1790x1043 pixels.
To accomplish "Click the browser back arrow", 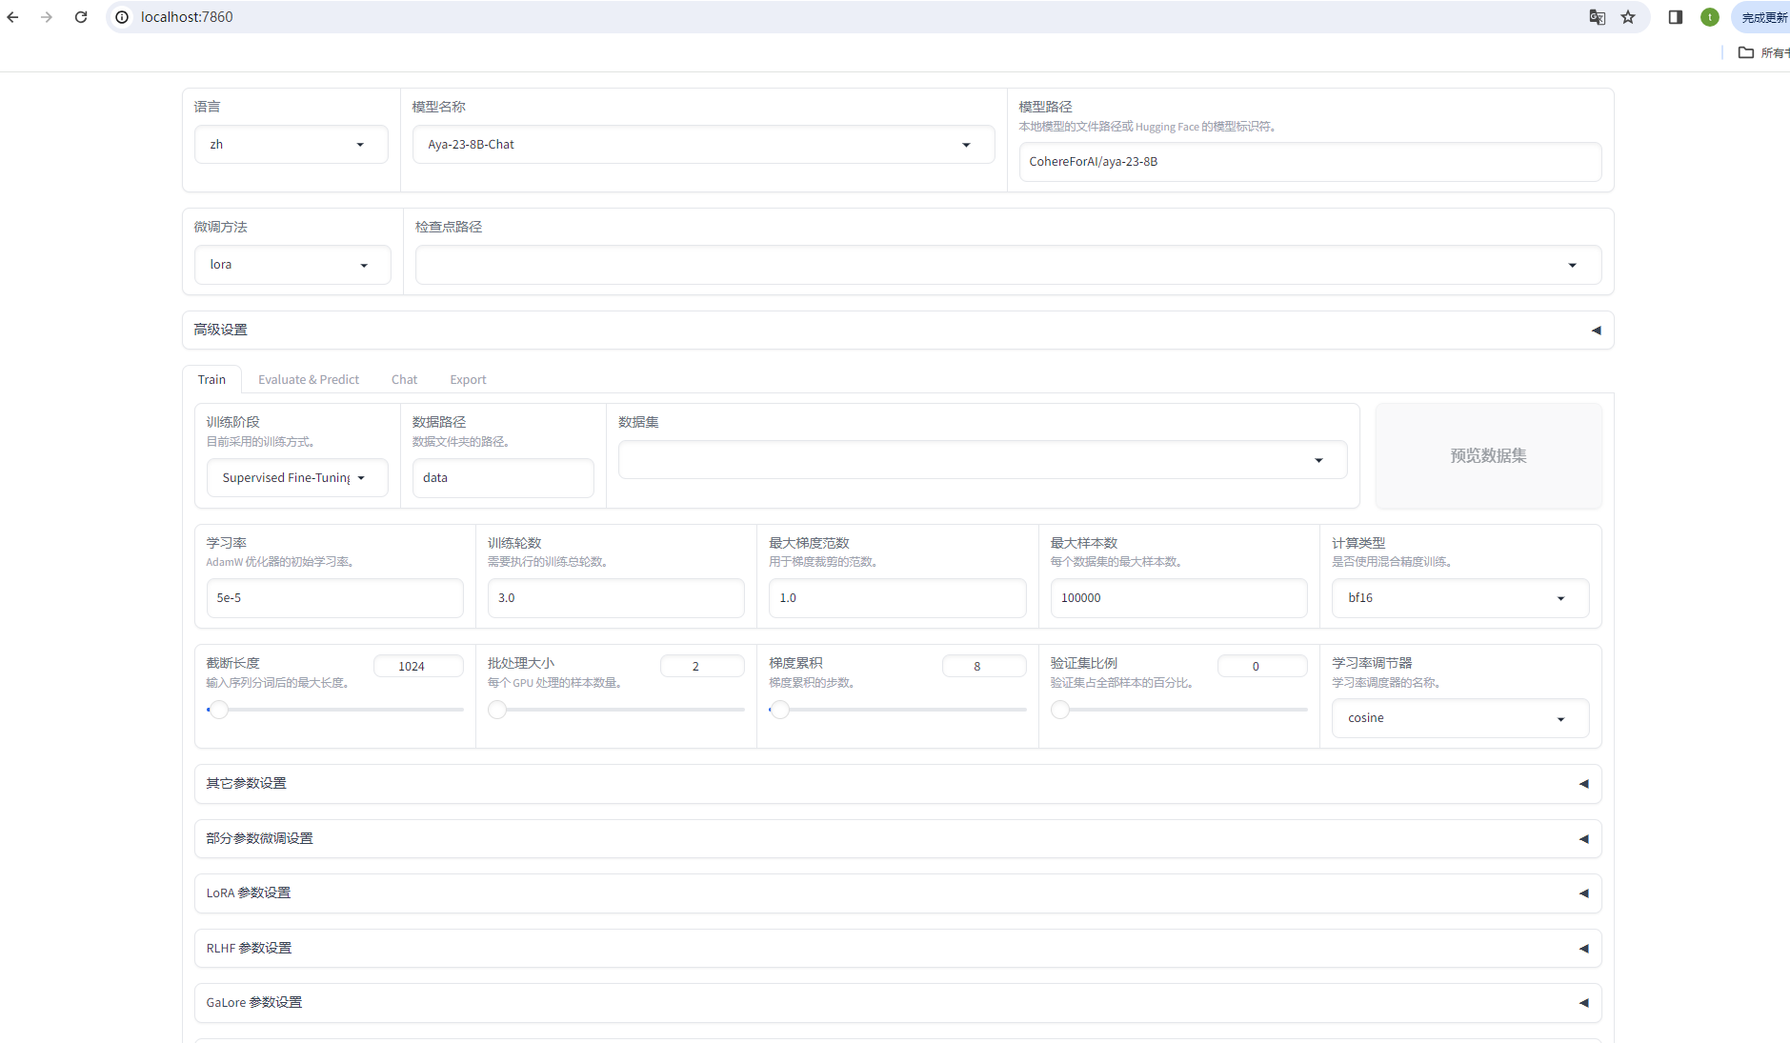I will click(12, 17).
